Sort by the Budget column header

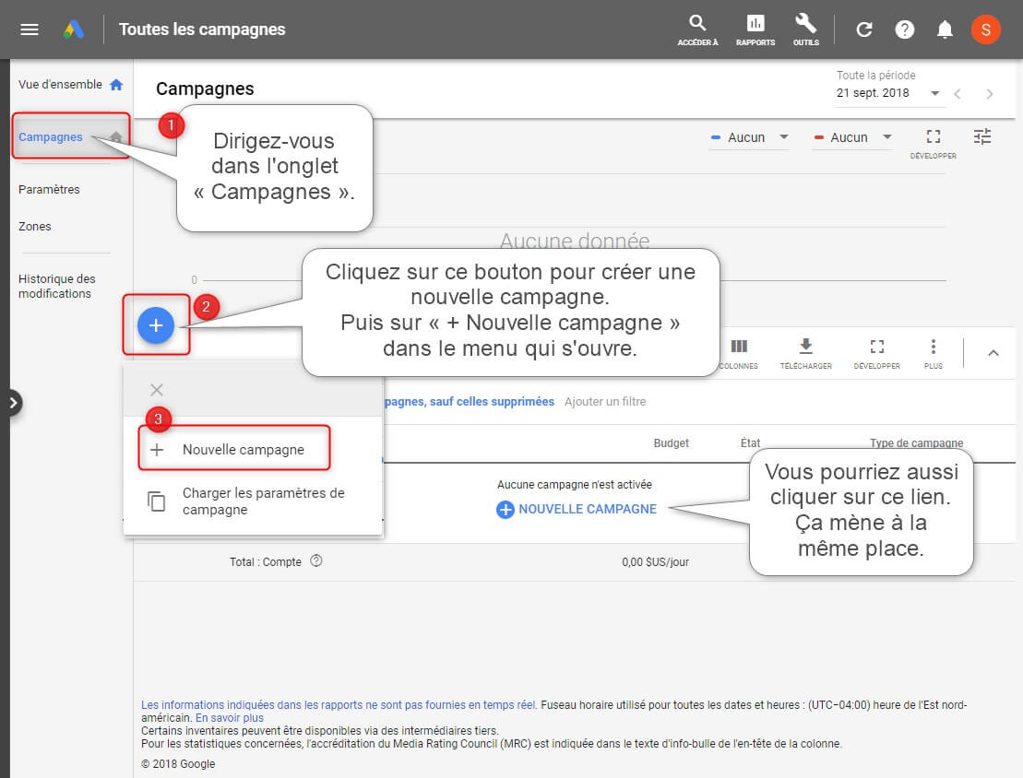pos(671,442)
